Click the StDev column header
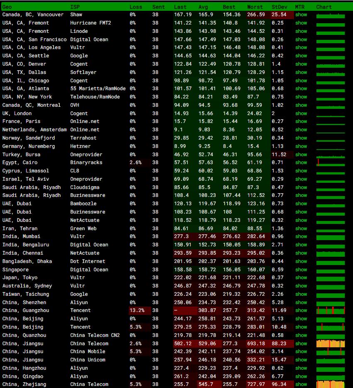The image size is (353, 388). click(279, 7)
